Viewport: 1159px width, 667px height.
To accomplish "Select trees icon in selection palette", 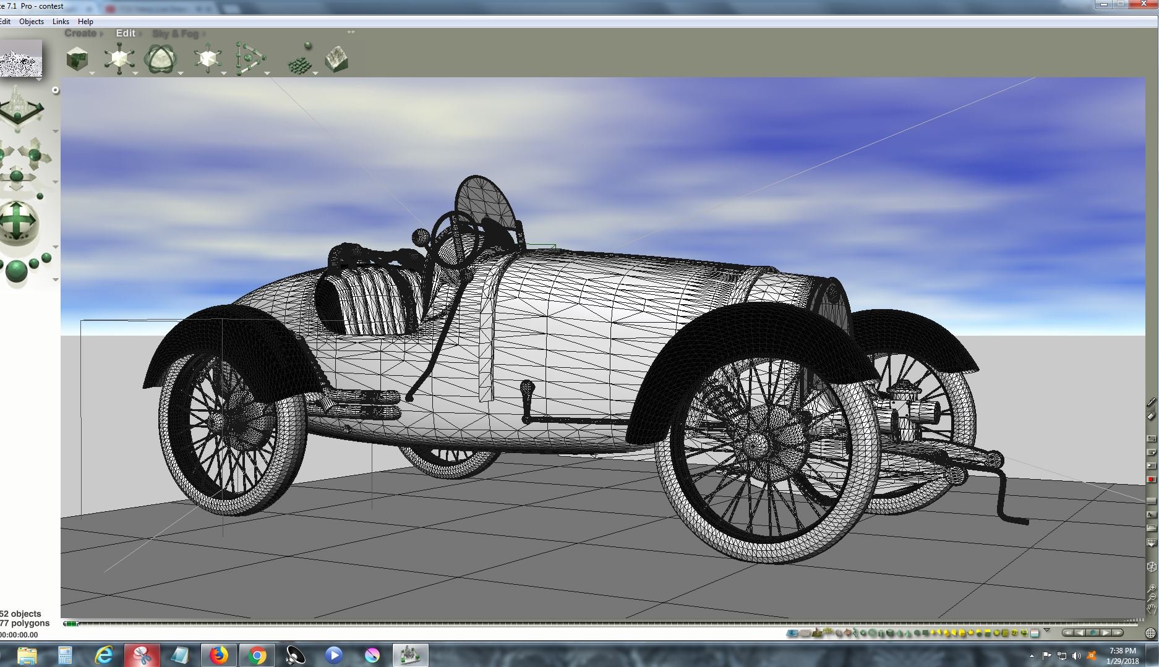I will point(828,633).
